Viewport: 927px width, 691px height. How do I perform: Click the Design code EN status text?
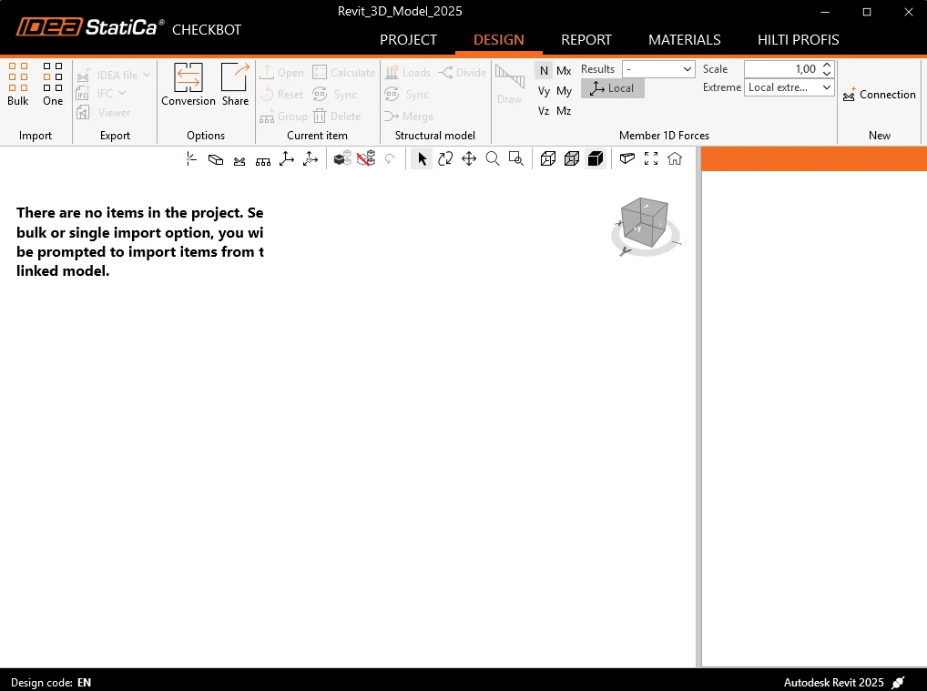(x=51, y=683)
